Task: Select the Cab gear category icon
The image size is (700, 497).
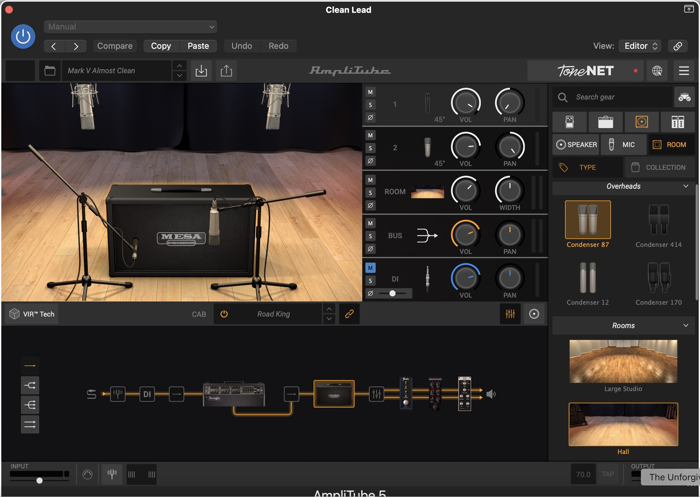Action: tap(642, 122)
